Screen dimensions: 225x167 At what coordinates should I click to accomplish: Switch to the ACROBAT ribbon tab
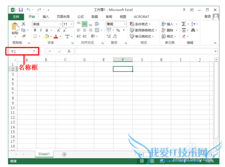[x=141, y=17]
